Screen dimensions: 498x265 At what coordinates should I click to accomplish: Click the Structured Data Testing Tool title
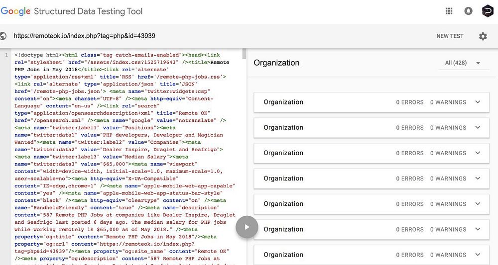point(88,11)
